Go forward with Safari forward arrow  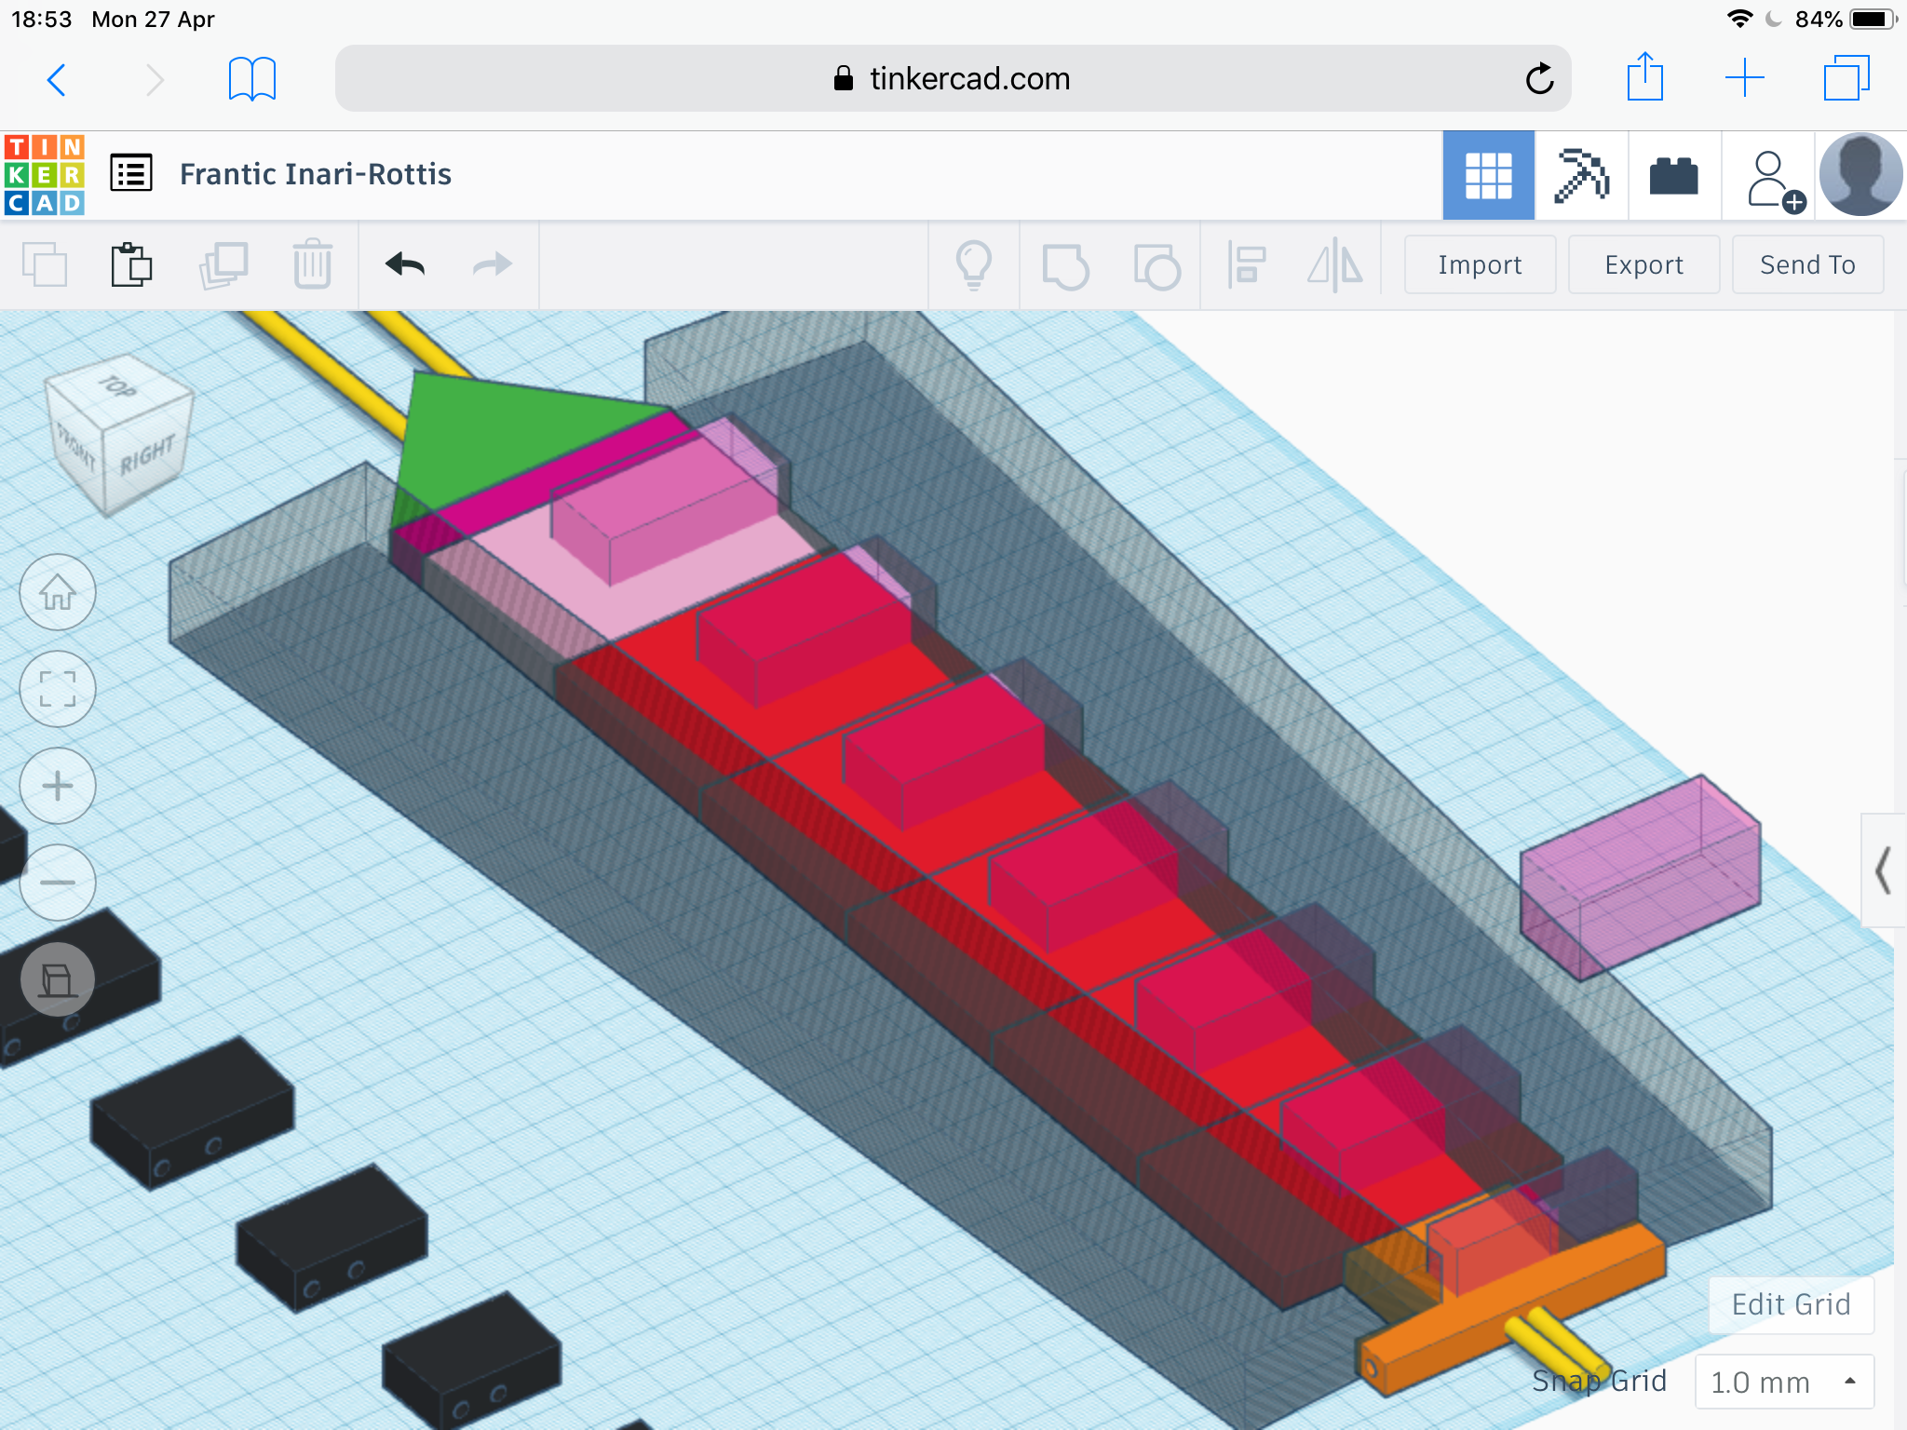(155, 79)
